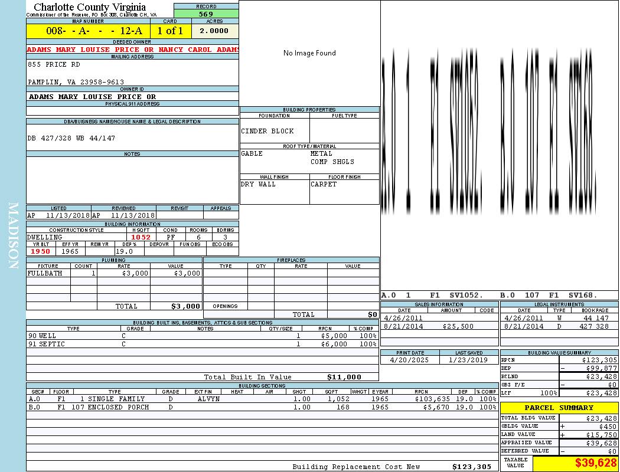Click the Building Replacement Cost New $123,305
This screenshot has width=620, height=472.
[472, 467]
